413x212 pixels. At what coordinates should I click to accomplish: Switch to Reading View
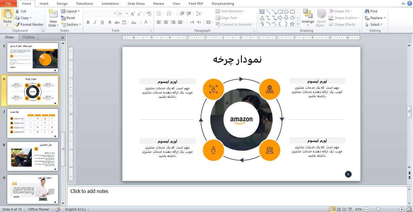[x=344, y=209]
